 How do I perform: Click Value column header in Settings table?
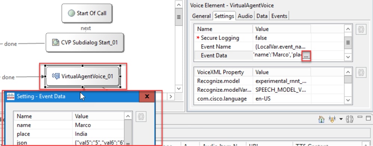282,29
